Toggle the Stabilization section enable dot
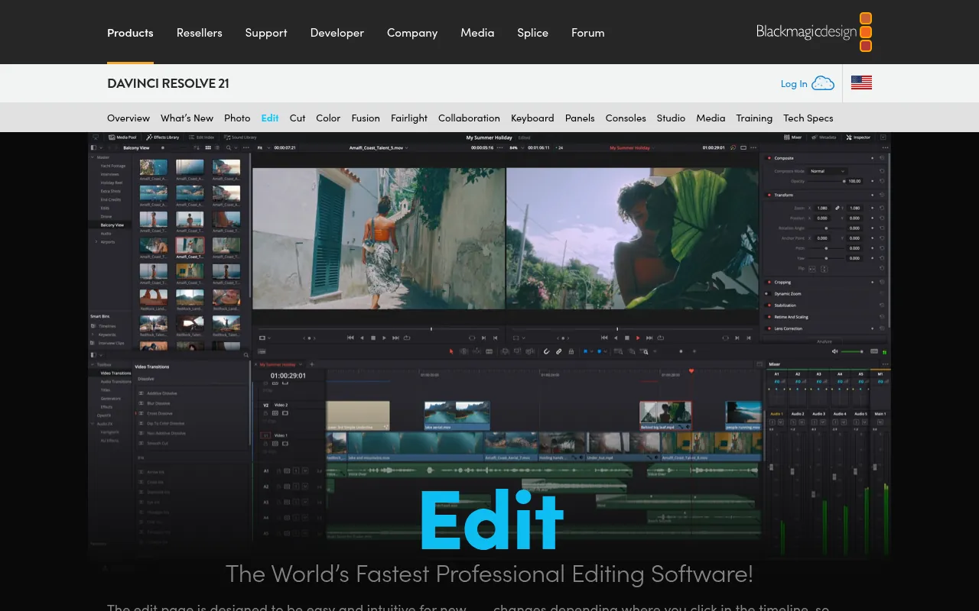Image resolution: width=979 pixels, height=611 pixels. 769,305
